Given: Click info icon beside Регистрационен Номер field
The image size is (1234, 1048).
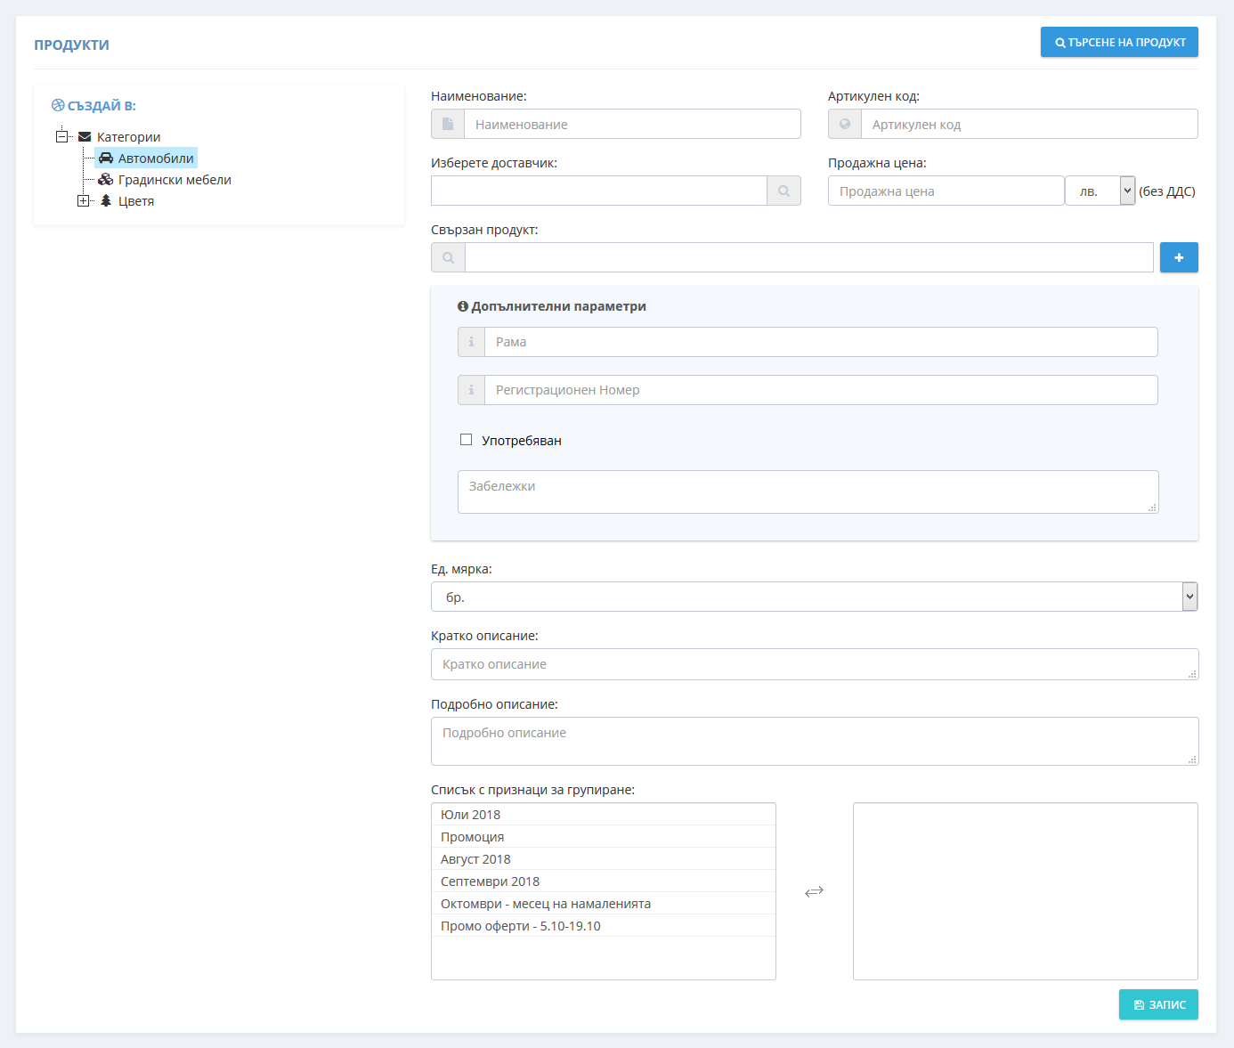Looking at the screenshot, I should [x=471, y=390].
